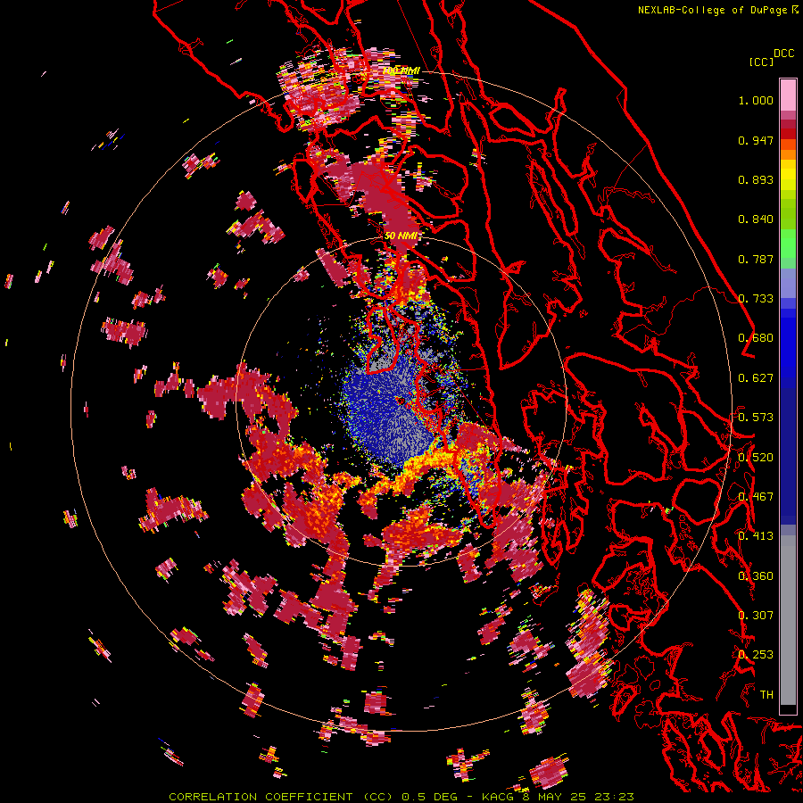Select the 0.360 scale value
Image resolution: width=803 pixels, height=803 pixels.
coord(756,576)
